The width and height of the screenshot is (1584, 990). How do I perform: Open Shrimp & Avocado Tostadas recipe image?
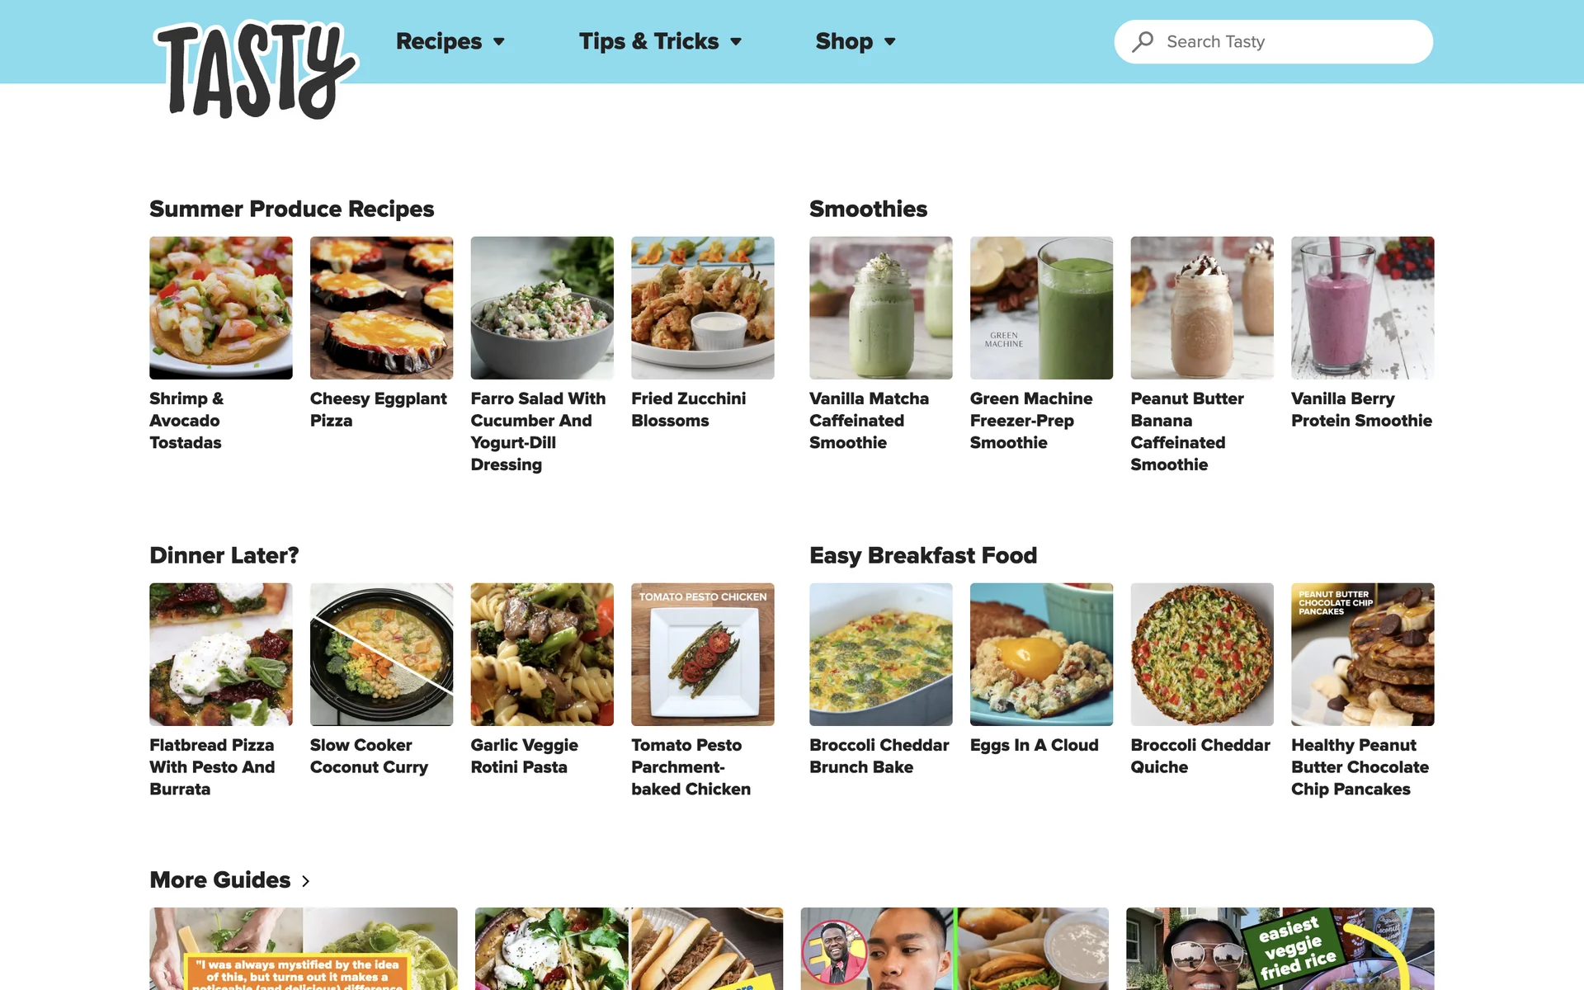[220, 308]
